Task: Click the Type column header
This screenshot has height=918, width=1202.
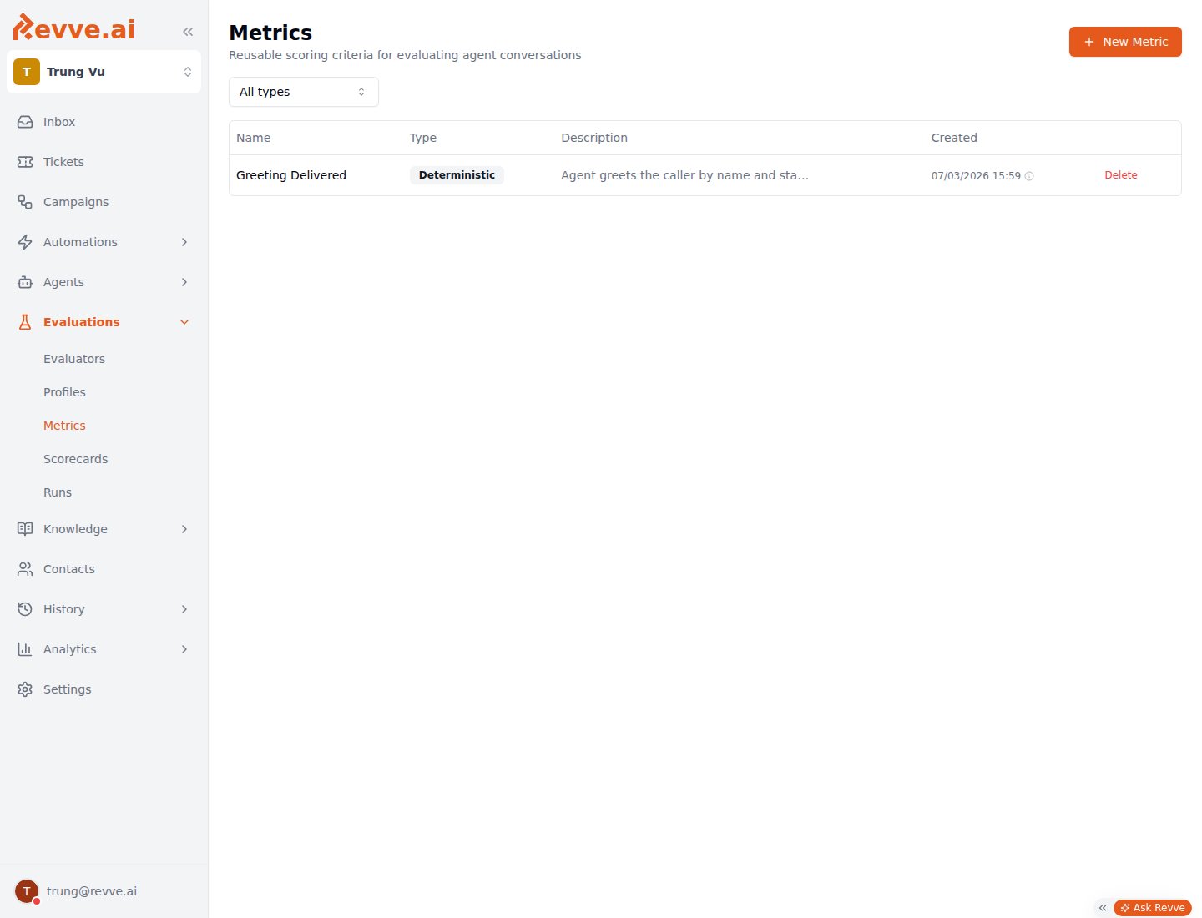Action: click(x=423, y=138)
